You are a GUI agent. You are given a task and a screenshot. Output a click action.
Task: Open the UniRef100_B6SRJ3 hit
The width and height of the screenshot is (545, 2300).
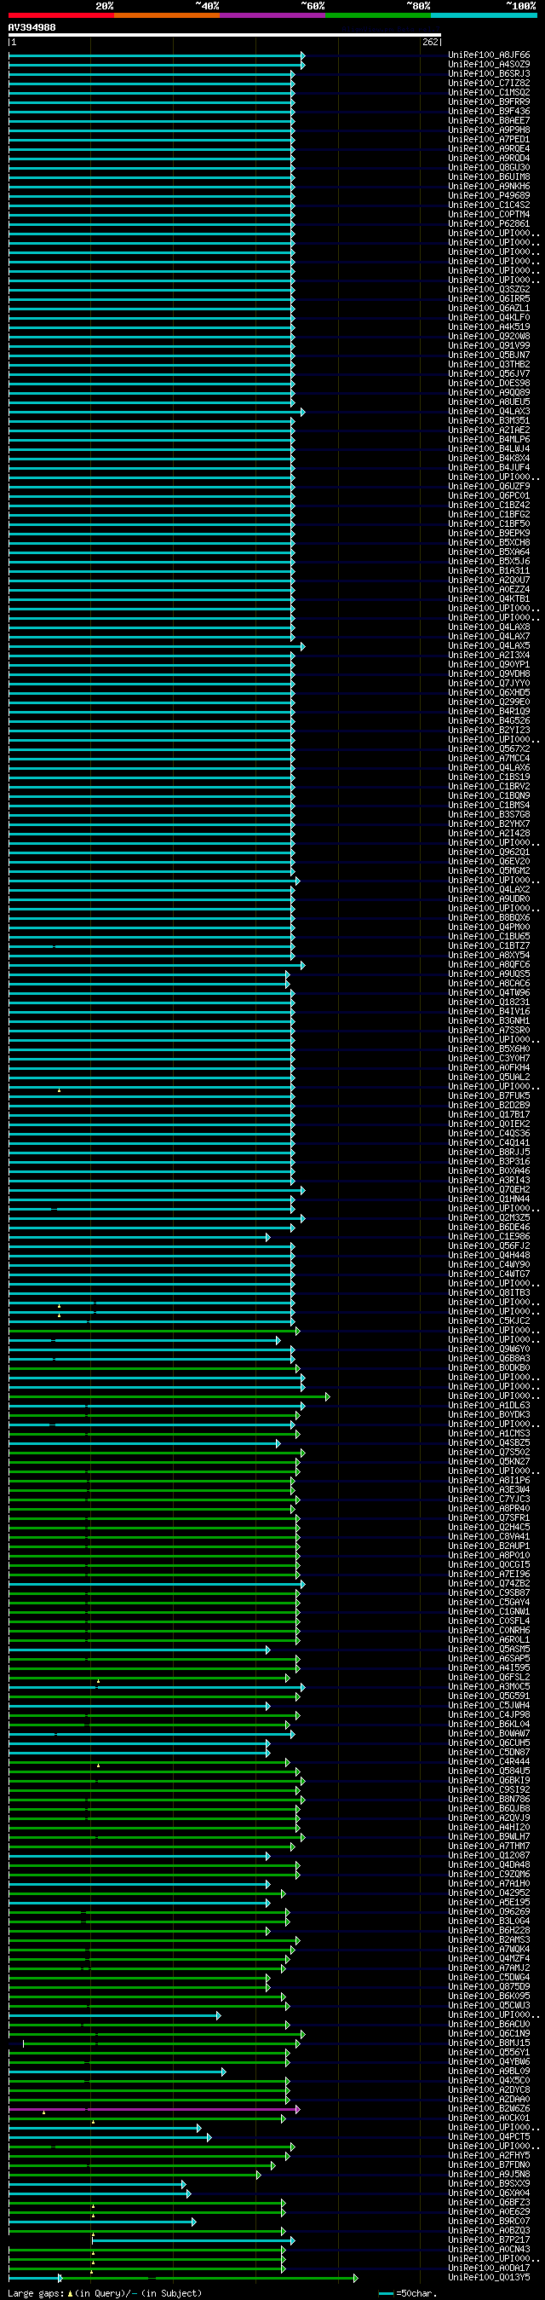(x=489, y=74)
